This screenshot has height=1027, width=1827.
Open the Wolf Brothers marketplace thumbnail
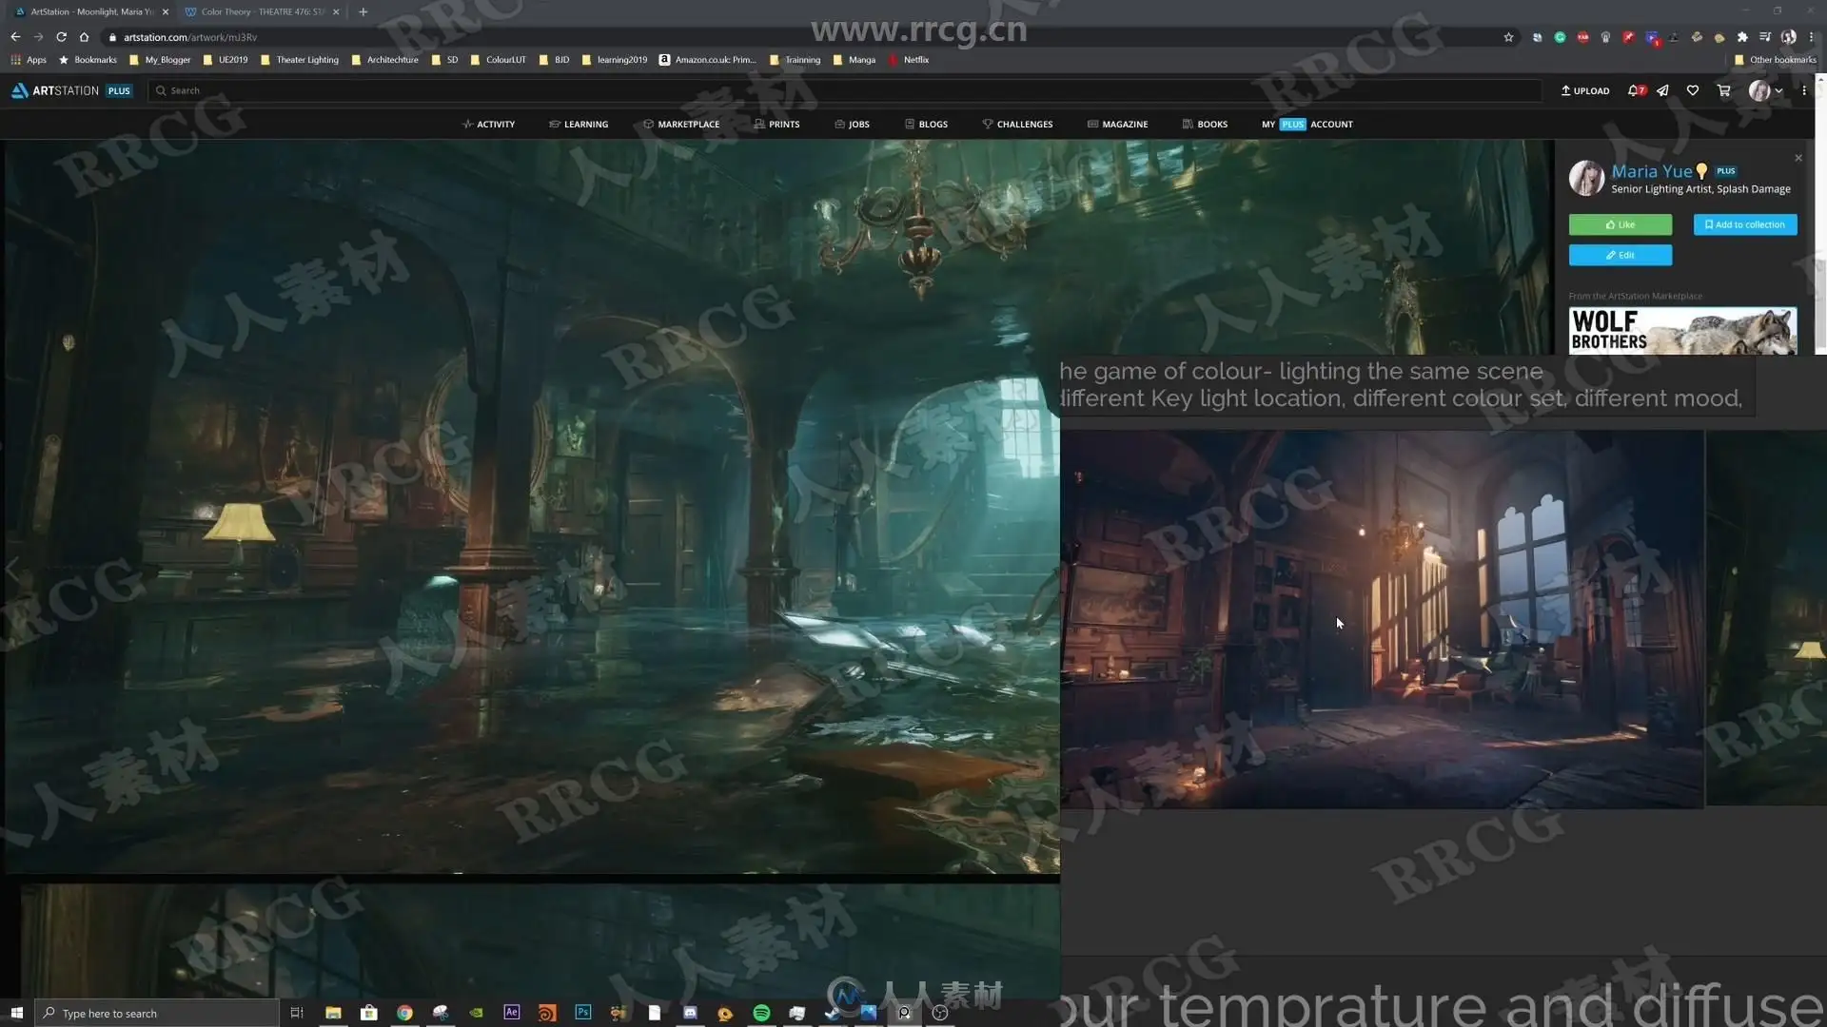click(x=1682, y=330)
